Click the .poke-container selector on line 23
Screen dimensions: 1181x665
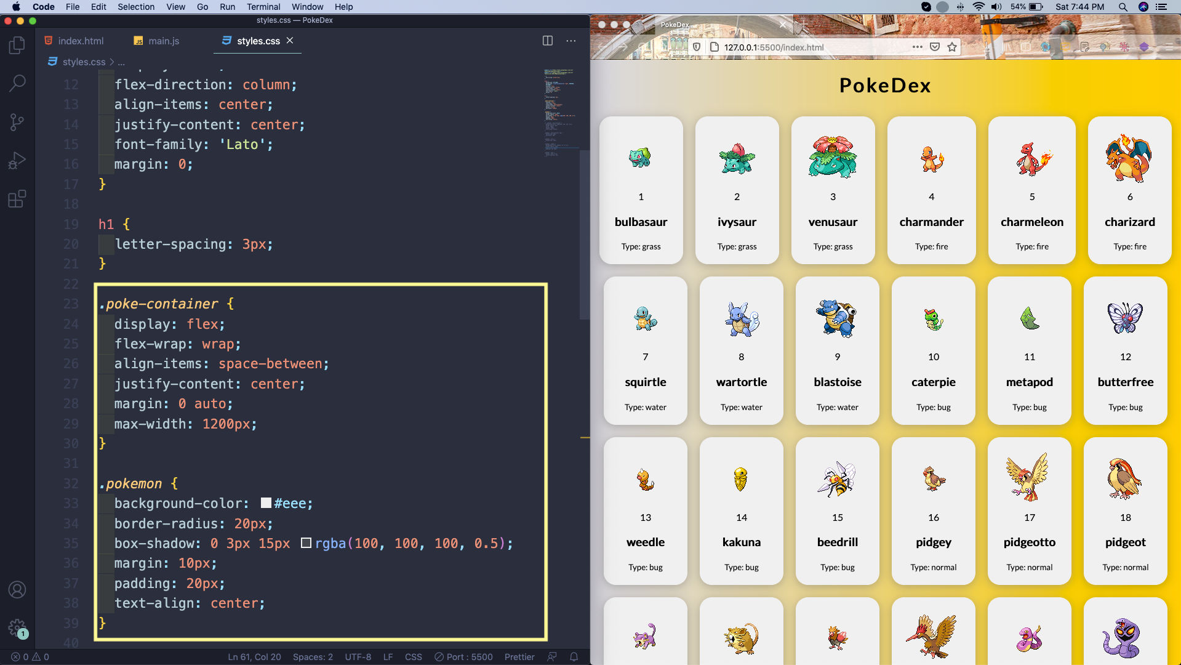[x=158, y=304]
